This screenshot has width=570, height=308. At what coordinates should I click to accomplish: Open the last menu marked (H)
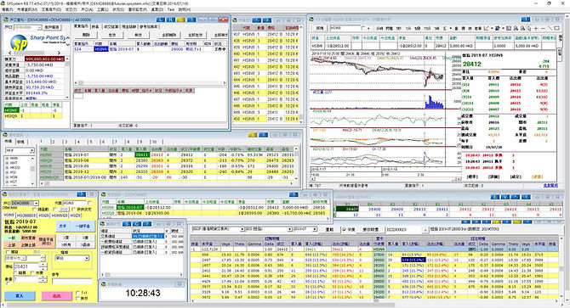click(184, 9)
